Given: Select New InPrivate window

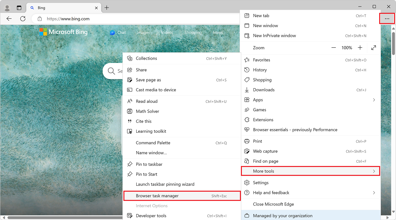Looking at the screenshot, I should pyautogui.click(x=273, y=36).
